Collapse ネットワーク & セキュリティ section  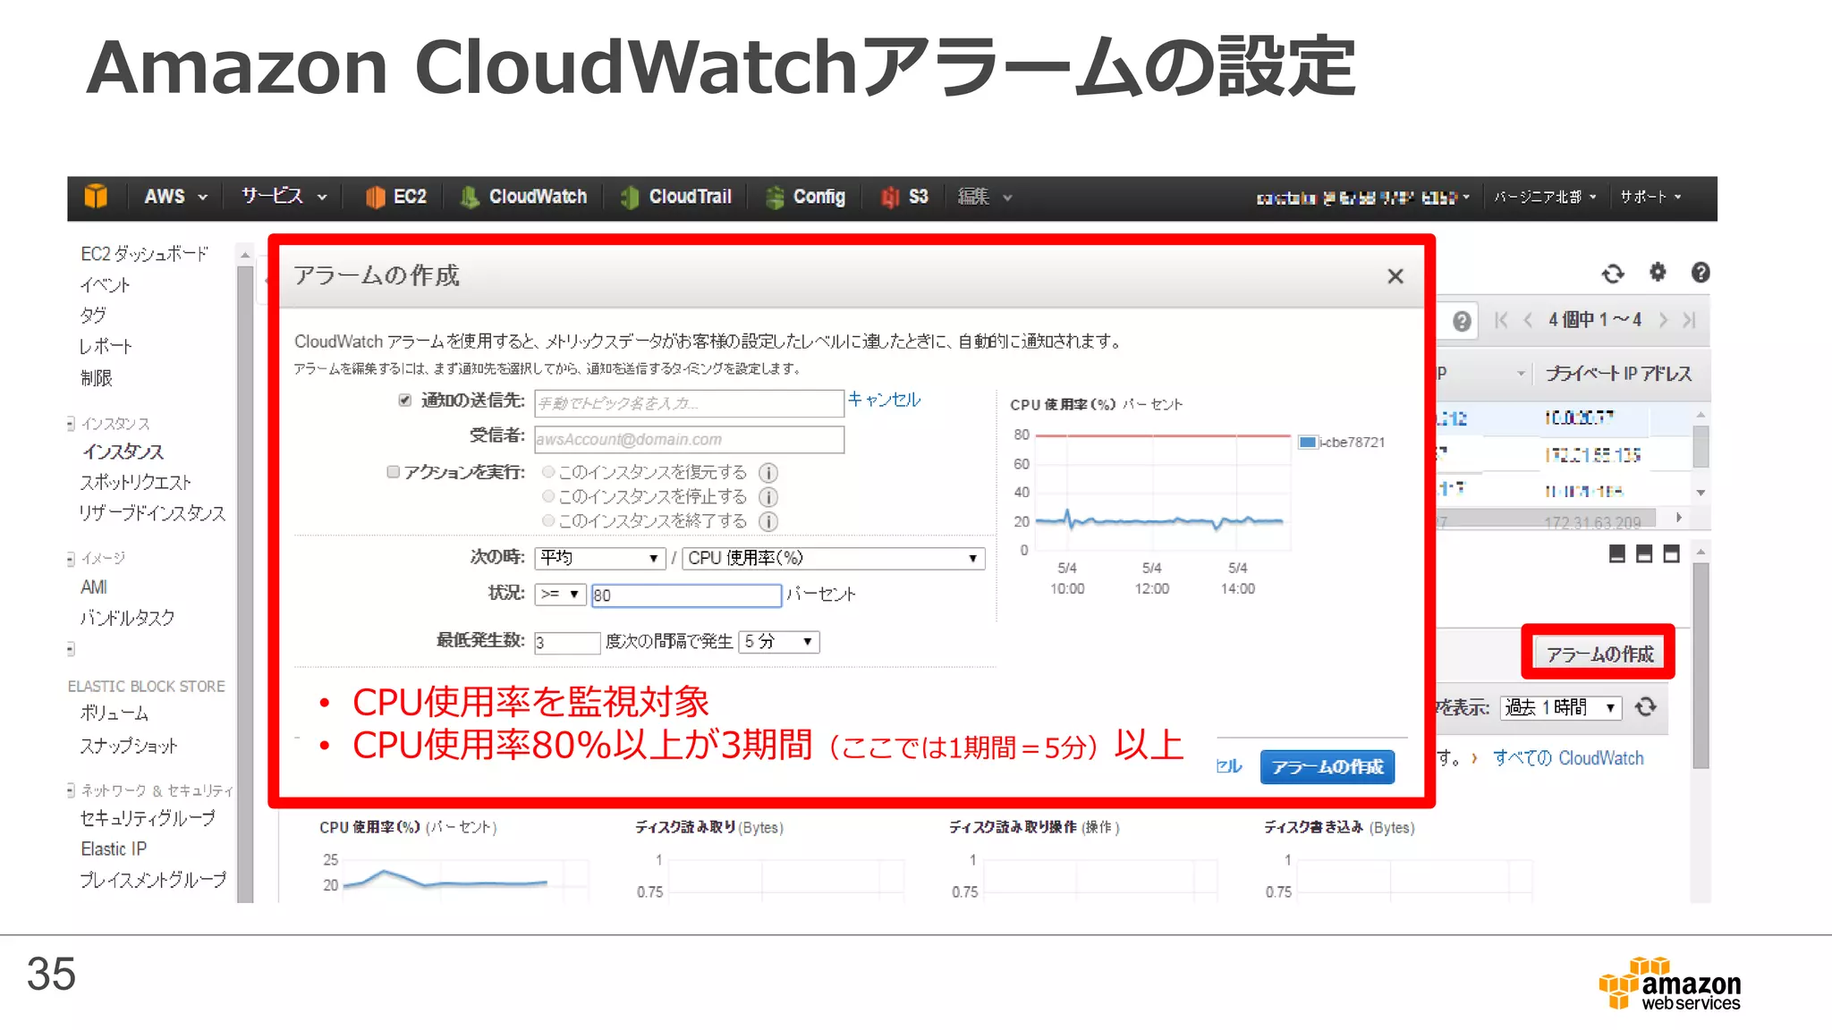71,790
